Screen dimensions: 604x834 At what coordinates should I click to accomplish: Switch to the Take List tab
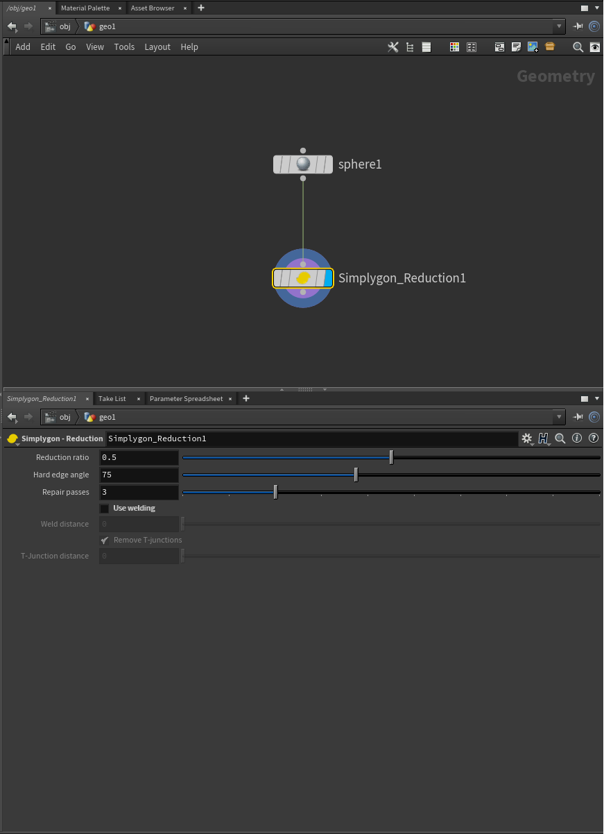click(111, 398)
